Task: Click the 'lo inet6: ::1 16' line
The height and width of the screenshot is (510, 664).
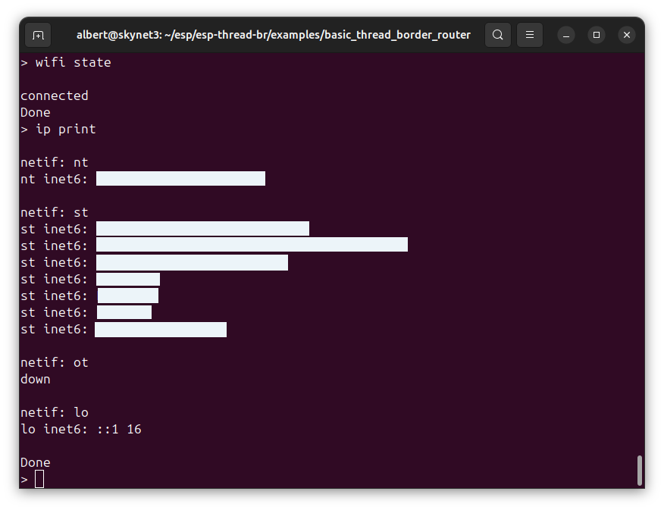Action: coord(80,429)
